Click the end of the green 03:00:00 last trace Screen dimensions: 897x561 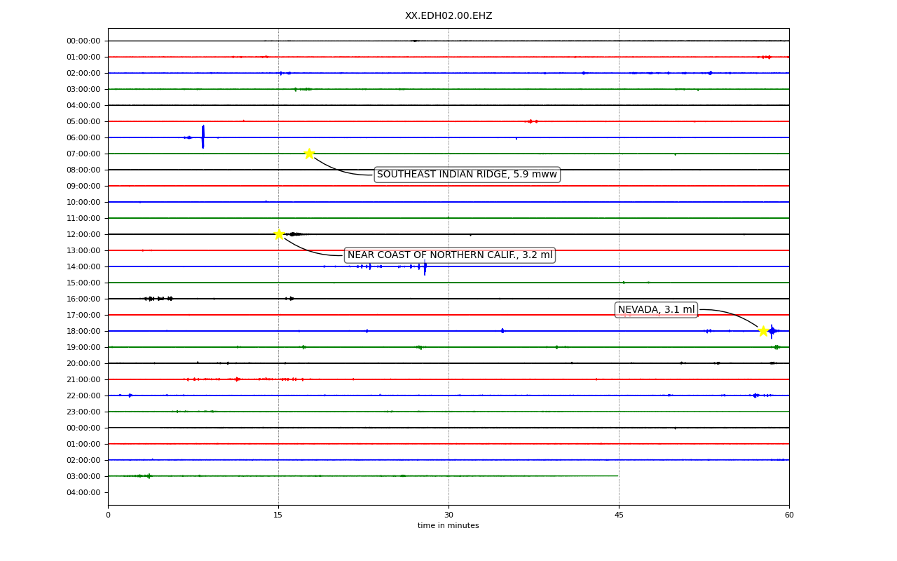click(x=617, y=476)
